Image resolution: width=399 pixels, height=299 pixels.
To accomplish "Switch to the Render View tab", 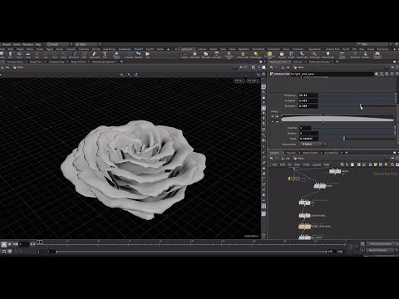I will [36, 61].
